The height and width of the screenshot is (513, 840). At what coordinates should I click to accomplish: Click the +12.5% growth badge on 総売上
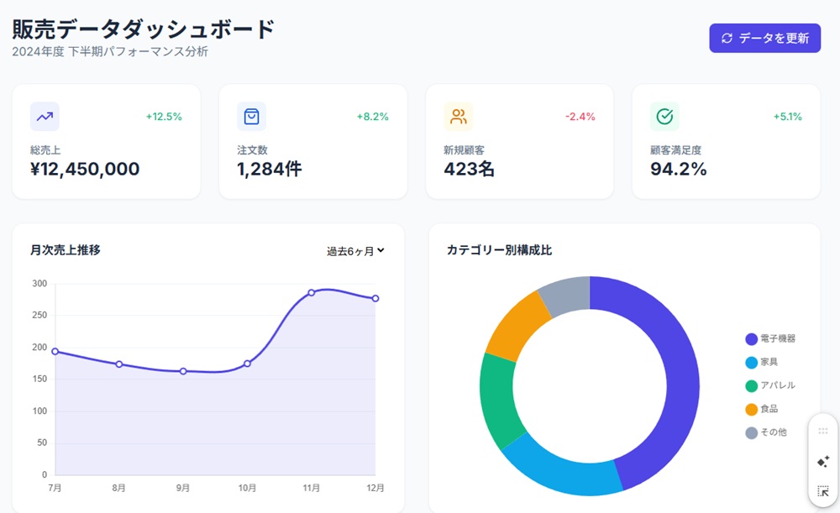tap(165, 117)
